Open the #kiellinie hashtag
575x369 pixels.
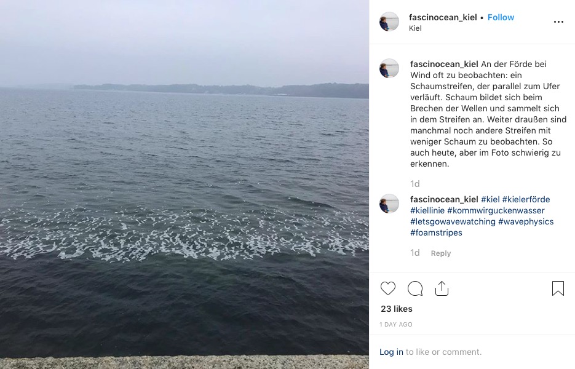427,210
